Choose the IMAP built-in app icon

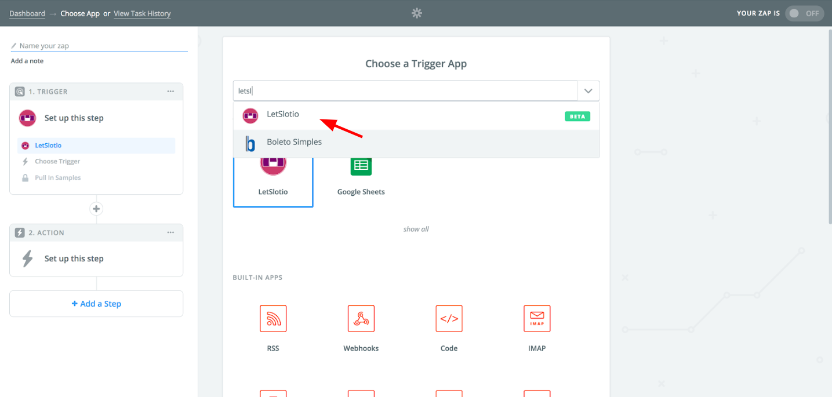pyautogui.click(x=537, y=319)
